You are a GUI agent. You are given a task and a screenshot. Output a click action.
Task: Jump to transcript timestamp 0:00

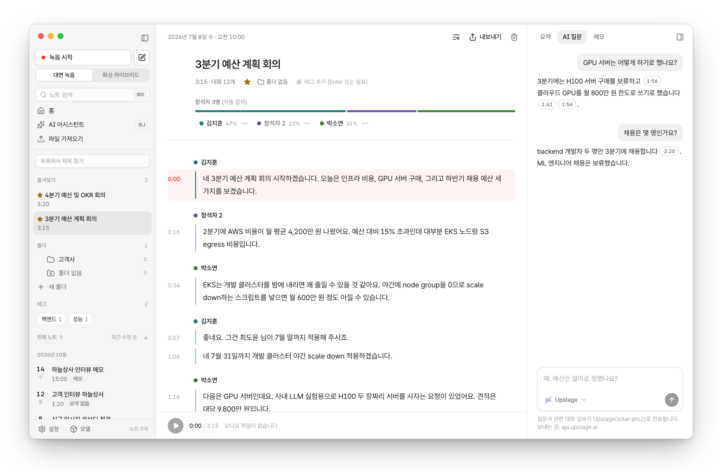(x=174, y=179)
